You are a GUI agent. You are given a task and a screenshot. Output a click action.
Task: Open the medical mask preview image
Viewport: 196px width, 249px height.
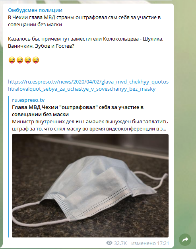point(90,186)
